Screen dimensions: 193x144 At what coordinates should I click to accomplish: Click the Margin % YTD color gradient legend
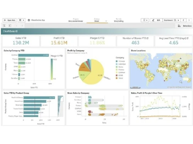(52, 69)
